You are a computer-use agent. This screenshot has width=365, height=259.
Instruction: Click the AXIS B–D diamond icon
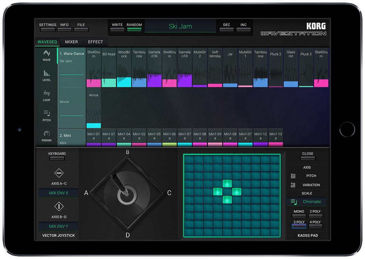click(x=59, y=206)
